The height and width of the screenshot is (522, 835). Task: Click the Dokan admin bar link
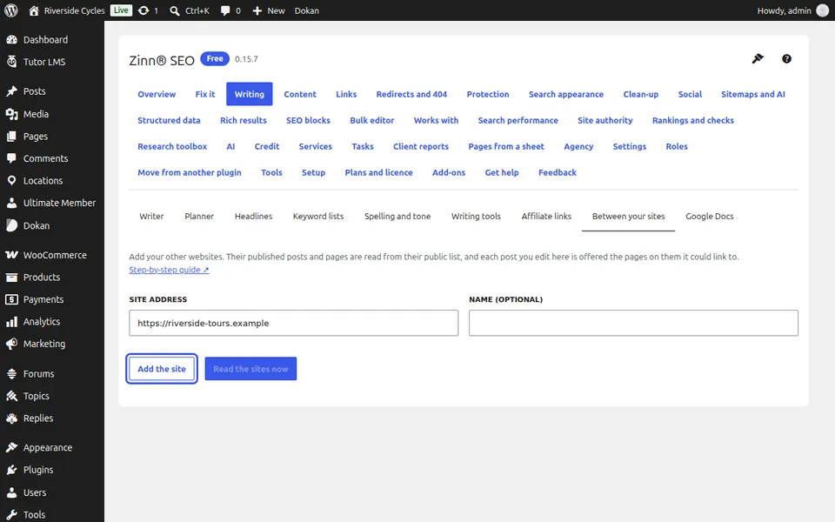tap(307, 10)
